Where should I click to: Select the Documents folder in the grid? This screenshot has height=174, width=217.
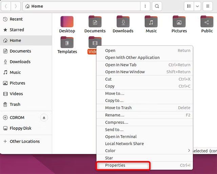click(95, 24)
